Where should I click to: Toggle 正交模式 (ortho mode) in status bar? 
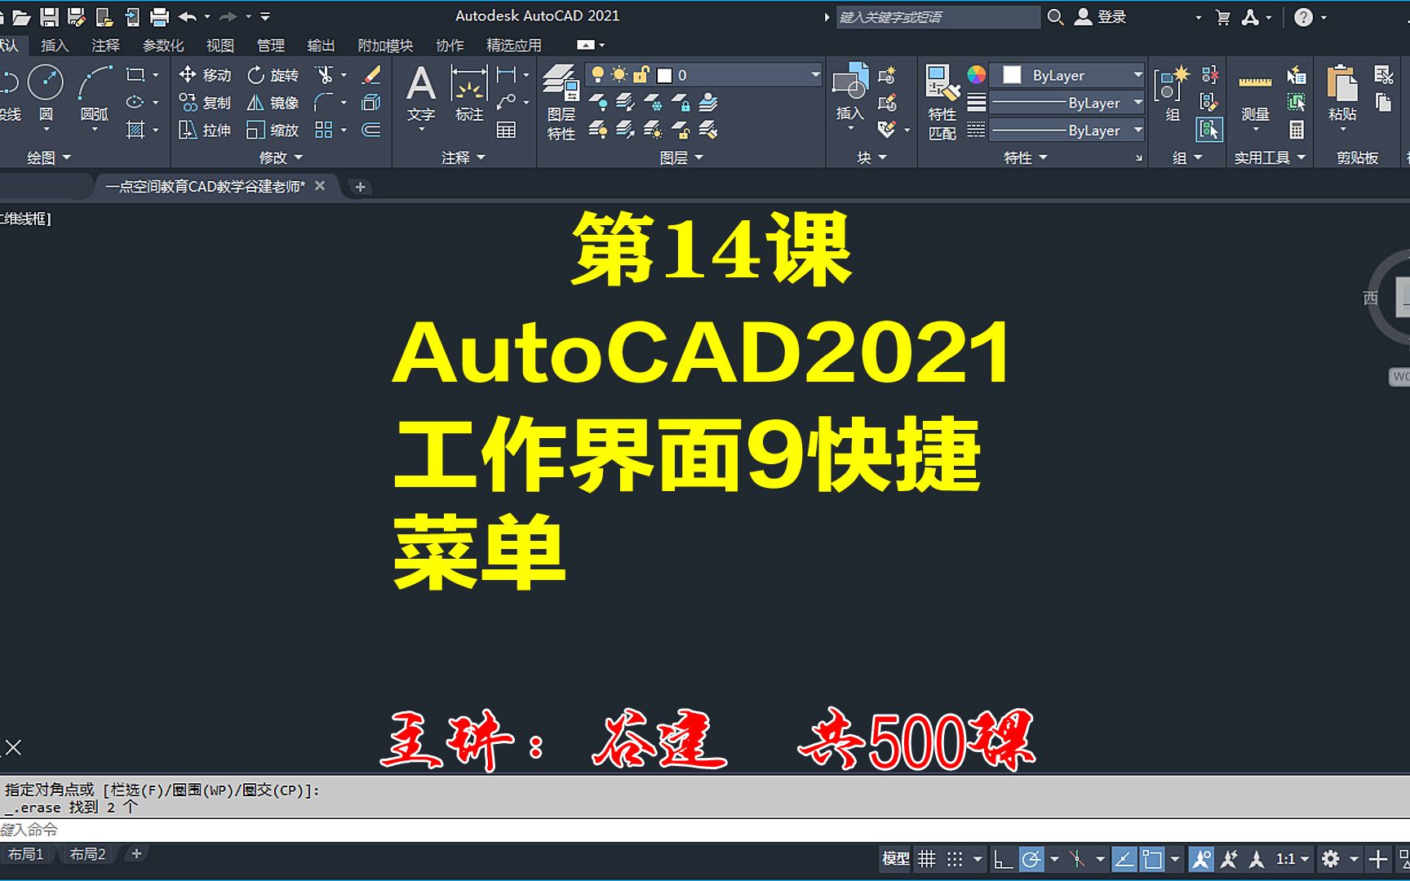(x=1003, y=859)
